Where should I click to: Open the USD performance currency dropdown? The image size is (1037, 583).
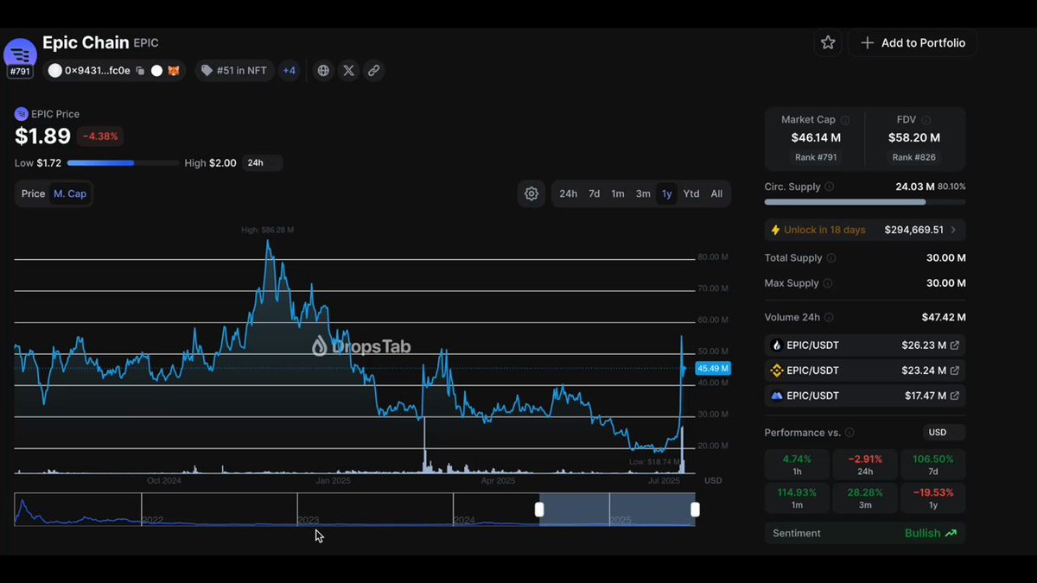[943, 433]
